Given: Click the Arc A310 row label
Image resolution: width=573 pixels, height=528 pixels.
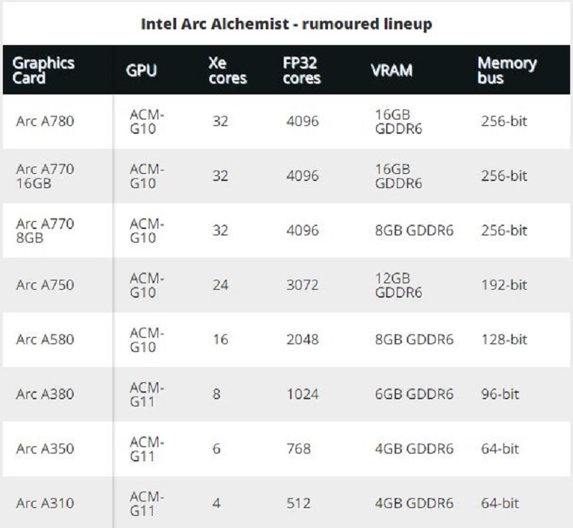Looking at the screenshot, I should pos(44,504).
